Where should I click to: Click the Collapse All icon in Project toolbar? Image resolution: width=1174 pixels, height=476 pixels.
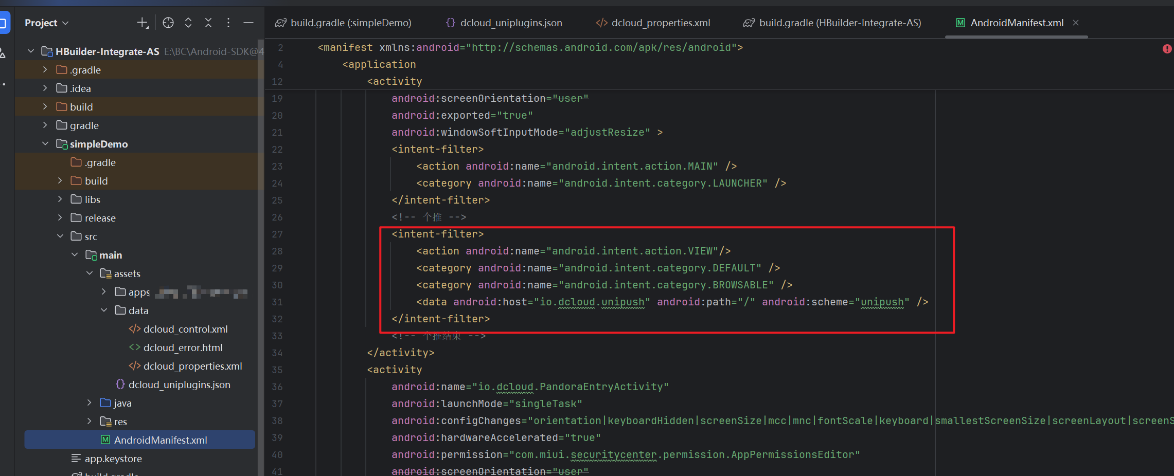tap(208, 23)
